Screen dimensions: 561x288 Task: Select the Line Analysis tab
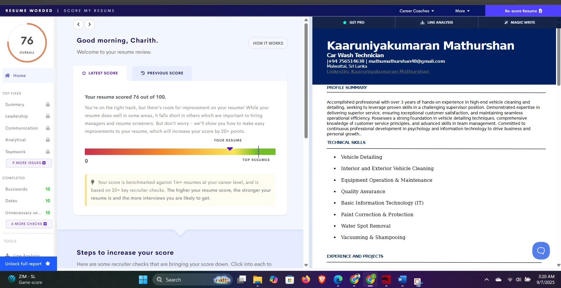pyautogui.click(x=436, y=22)
